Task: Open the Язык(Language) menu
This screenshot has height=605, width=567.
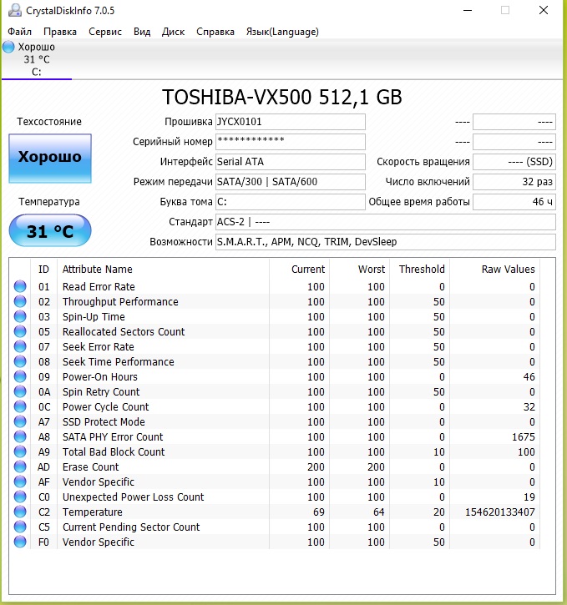Action: pos(282,32)
